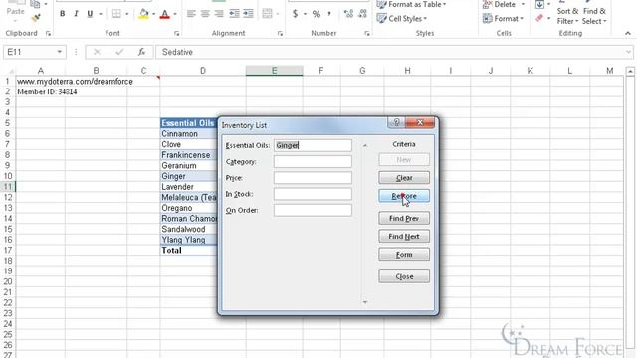Click the Close button at the bottom of the dialog
This screenshot has height=358, width=637.
coord(404,276)
